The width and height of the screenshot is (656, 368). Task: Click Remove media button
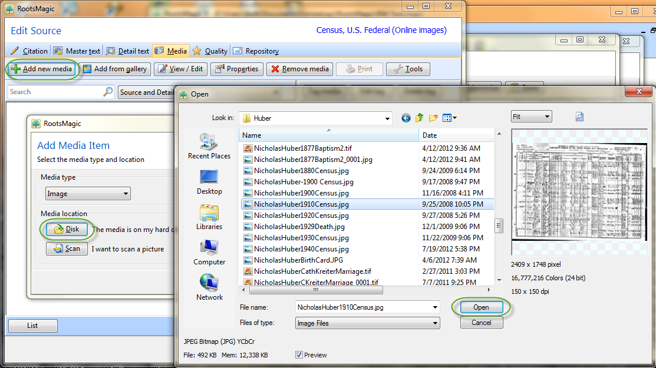coord(299,69)
